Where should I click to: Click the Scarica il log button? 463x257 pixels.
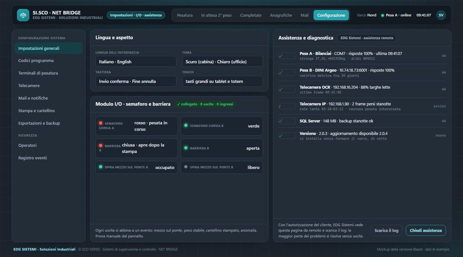[386, 230]
